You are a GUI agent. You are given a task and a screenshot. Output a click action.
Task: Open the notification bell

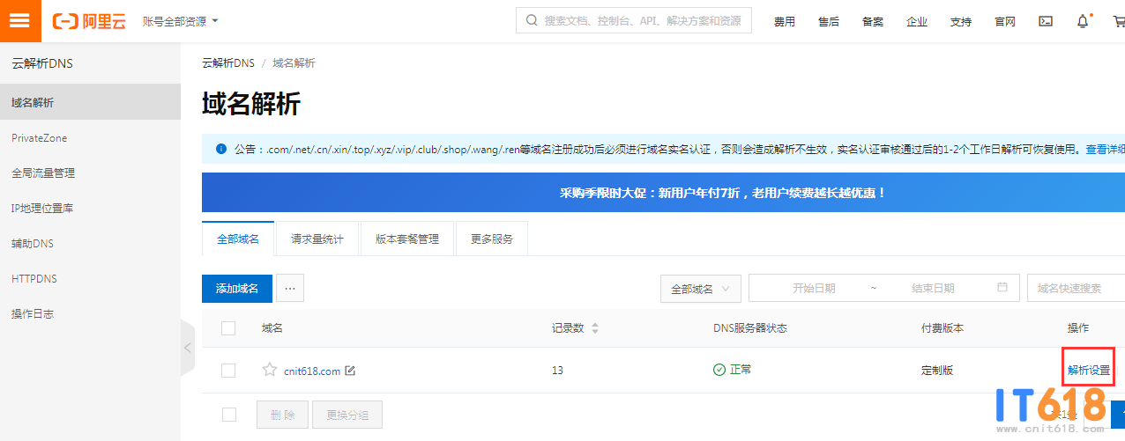click(1084, 21)
